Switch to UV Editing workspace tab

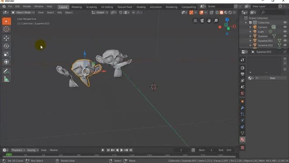[107, 7]
